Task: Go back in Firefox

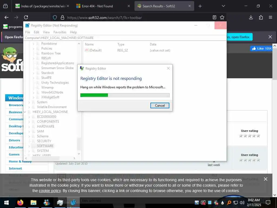Action: pos(6,17)
